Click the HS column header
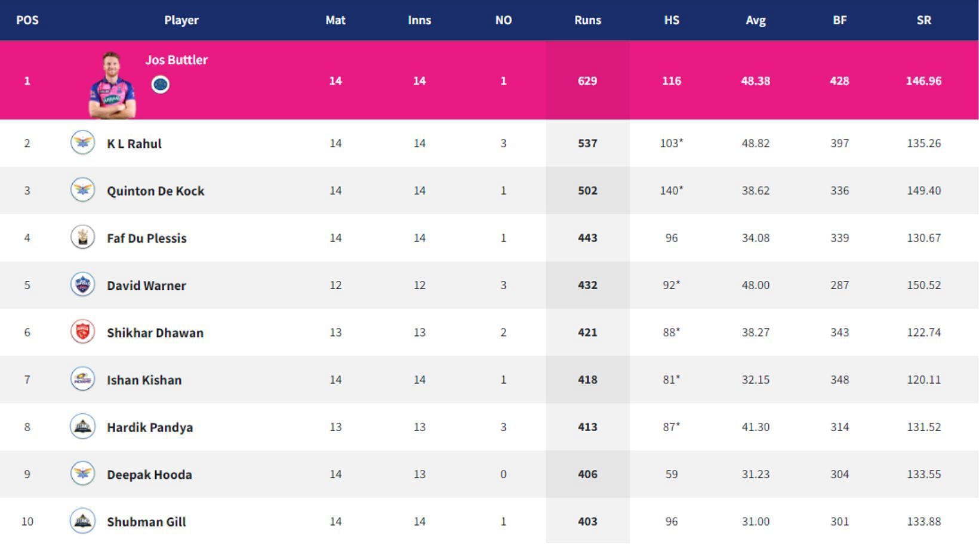979x551 pixels. click(672, 20)
